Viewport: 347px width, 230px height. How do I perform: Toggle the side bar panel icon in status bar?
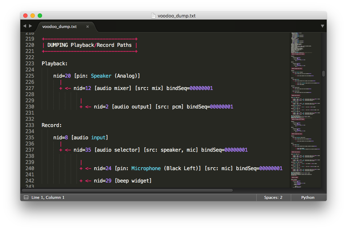[26, 197]
